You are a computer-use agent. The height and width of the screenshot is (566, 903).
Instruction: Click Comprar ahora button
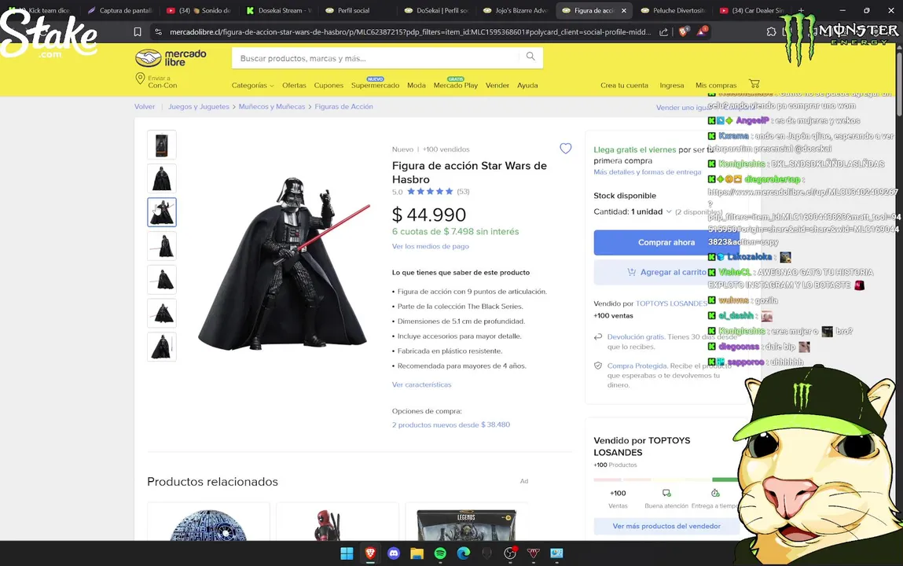point(666,242)
